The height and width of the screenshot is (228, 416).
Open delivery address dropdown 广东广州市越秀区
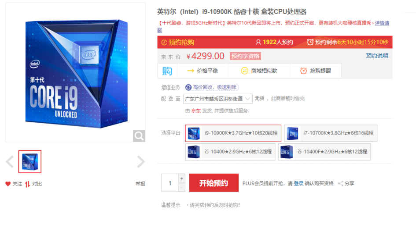pyautogui.click(x=218, y=99)
